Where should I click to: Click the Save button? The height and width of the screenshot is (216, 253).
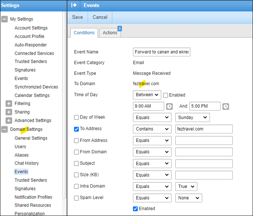click(77, 17)
